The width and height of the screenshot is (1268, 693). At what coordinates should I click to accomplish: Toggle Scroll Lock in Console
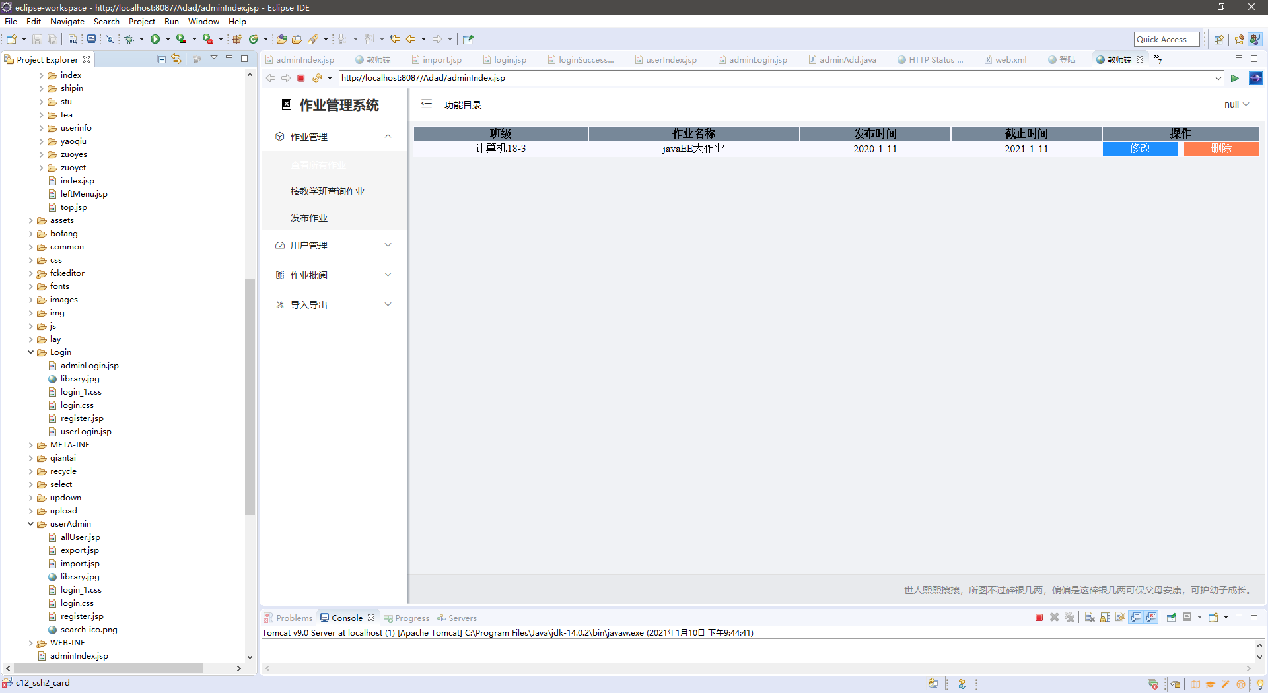tap(1105, 618)
